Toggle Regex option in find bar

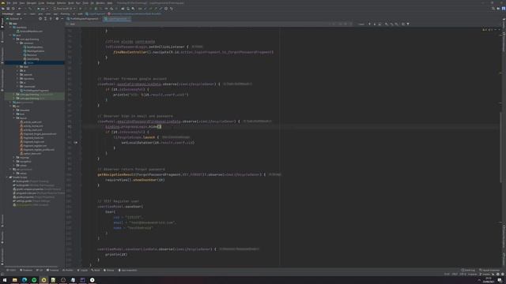(351, 24)
